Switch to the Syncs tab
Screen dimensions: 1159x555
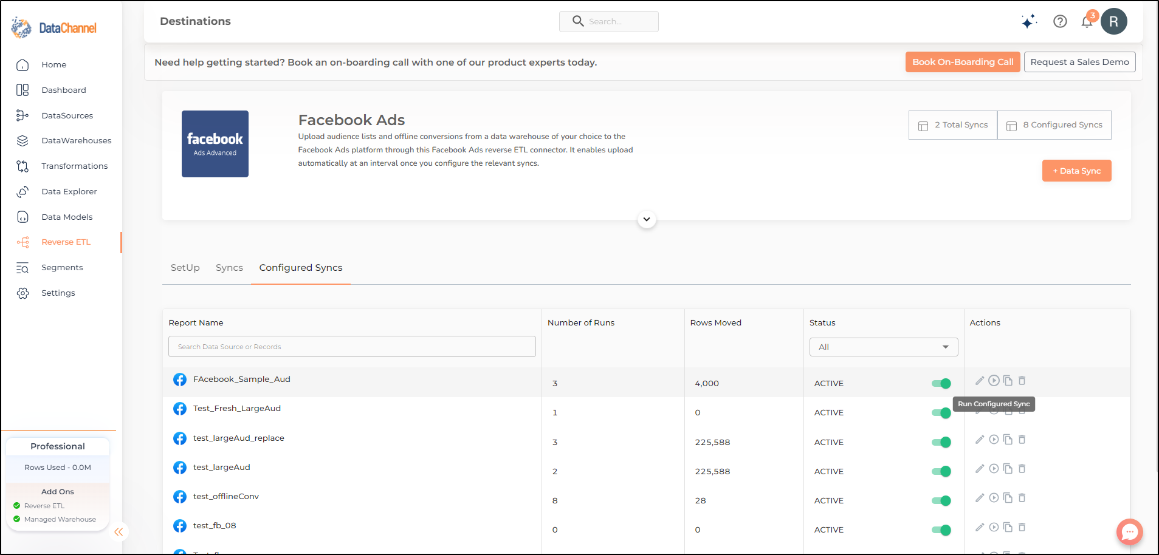(x=229, y=268)
